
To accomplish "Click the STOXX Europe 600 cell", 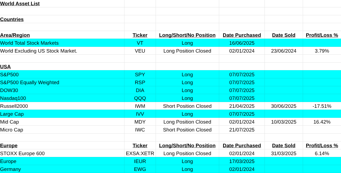I will pos(22,154).
